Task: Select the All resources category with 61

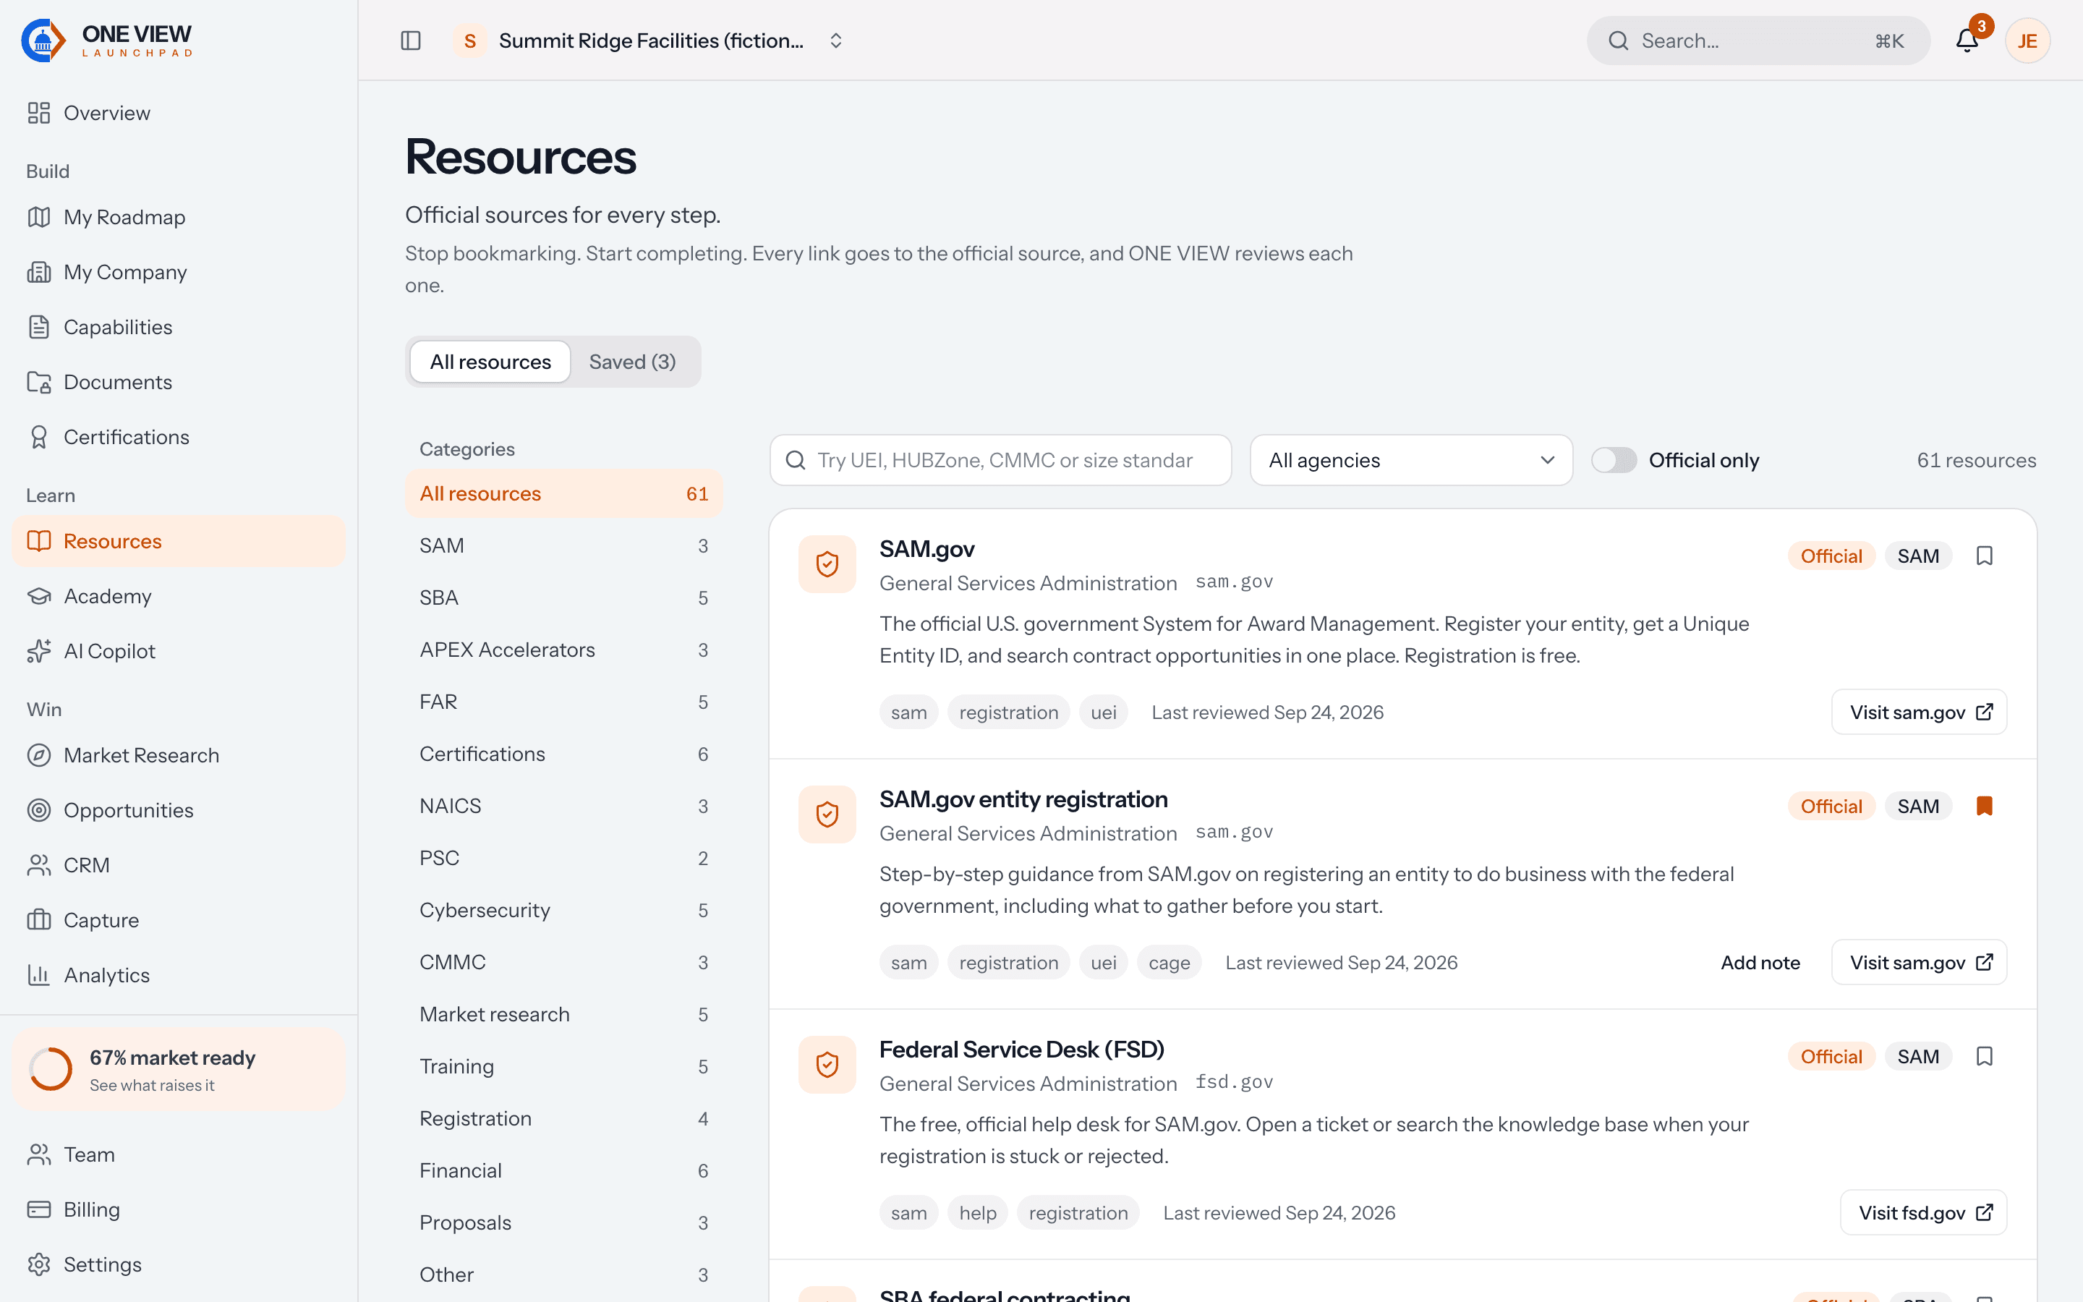Action: 564,493
